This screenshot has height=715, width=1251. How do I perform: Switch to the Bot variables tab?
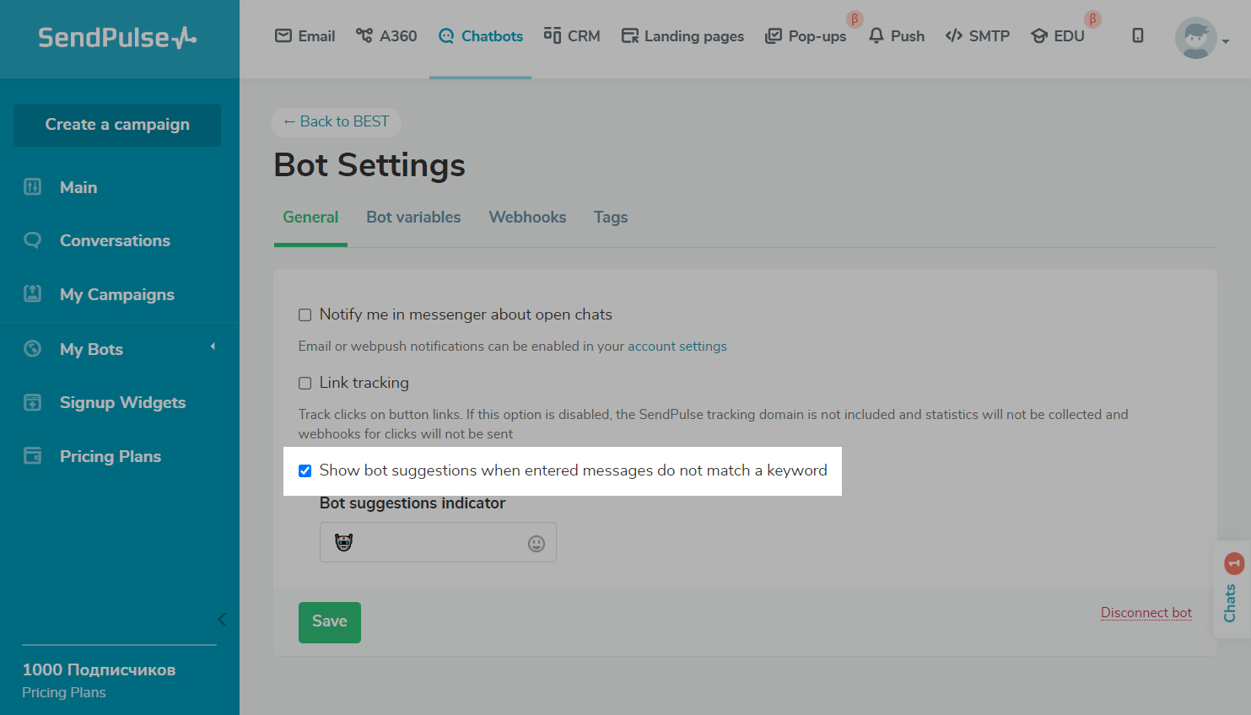[x=413, y=218]
